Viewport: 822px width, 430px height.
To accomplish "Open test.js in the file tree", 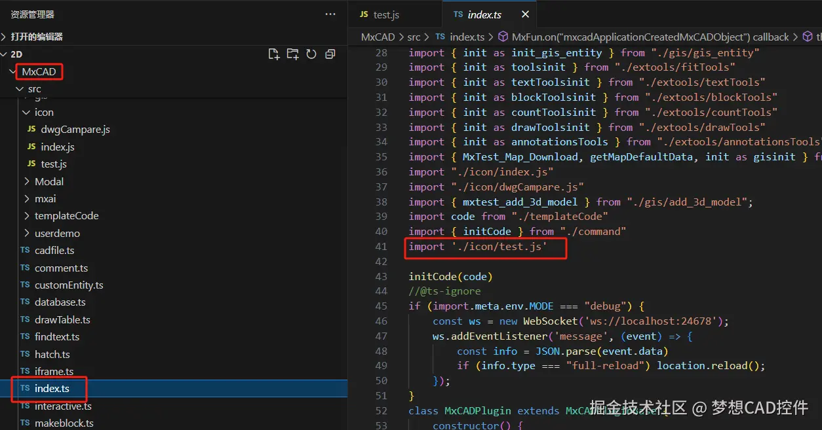I will (54, 164).
